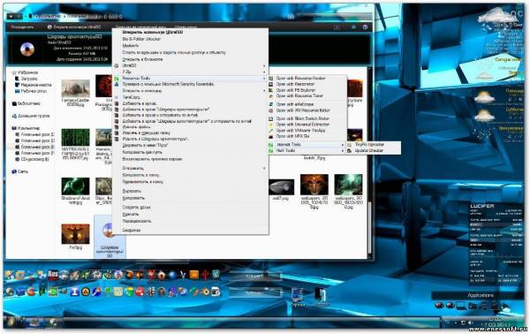Viewport: 530px width, 334px height.
Task: Click the Microsoft Security Essentials scan icon
Action: pyautogui.click(x=117, y=84)
